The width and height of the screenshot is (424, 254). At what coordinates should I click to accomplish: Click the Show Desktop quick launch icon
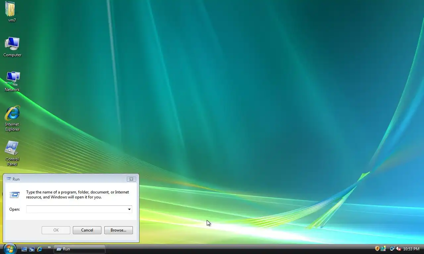click(x=24, y=249)
